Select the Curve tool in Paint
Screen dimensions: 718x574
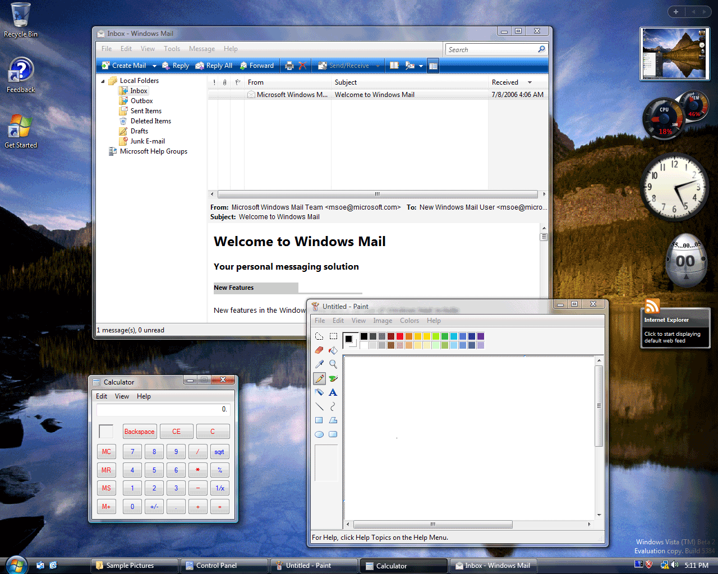[333, 406]
